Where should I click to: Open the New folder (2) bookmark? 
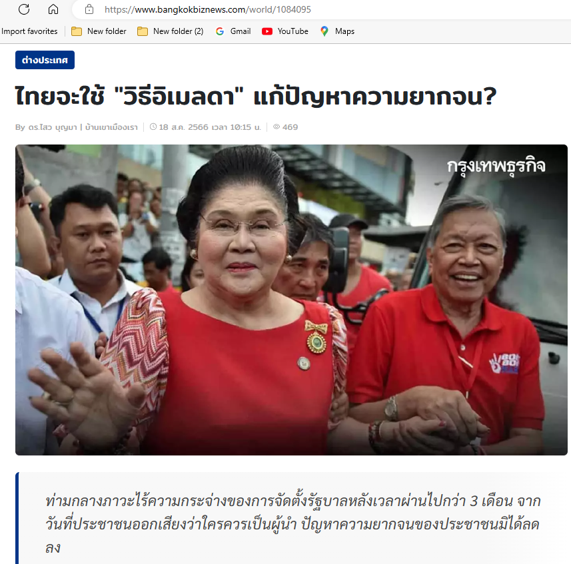coord(170,31)
